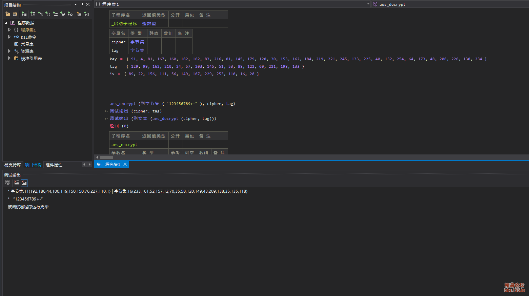This screenshot has width=529, height=296.
Task: Expand the 模块引用表 tree node
Action: 9,58
